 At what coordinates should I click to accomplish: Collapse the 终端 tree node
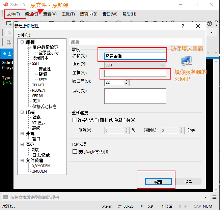pos(22,112)
